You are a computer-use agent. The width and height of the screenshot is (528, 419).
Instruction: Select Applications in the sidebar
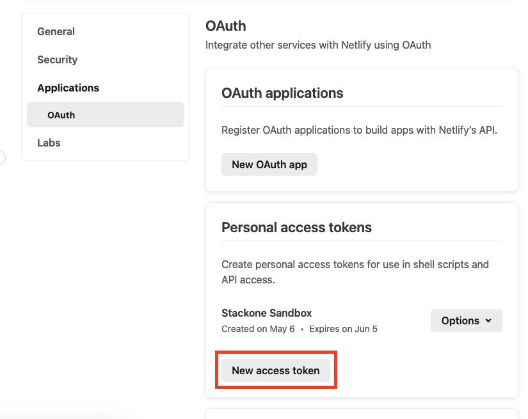pos(68,88)
